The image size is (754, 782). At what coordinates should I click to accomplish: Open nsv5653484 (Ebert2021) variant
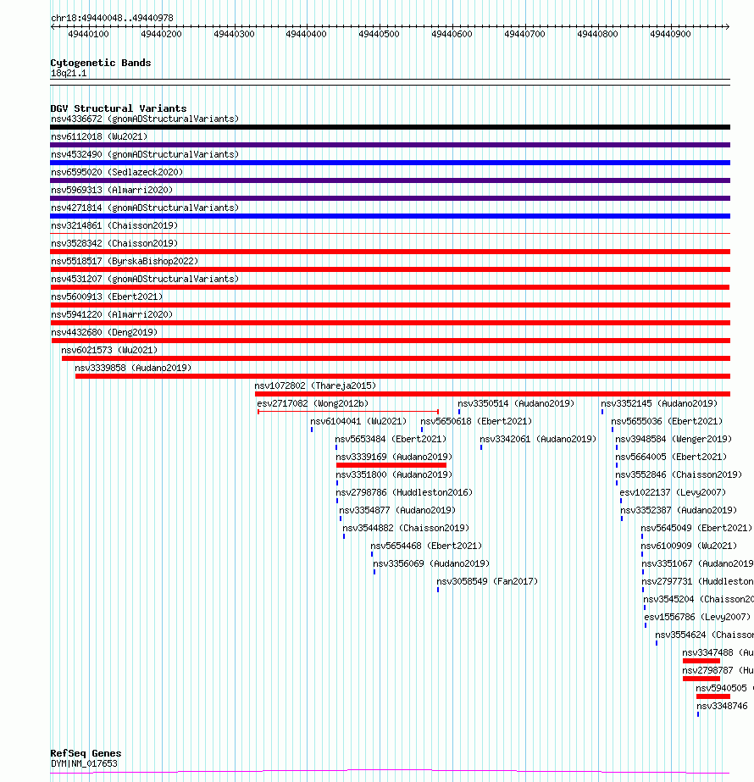coord(391,439)
